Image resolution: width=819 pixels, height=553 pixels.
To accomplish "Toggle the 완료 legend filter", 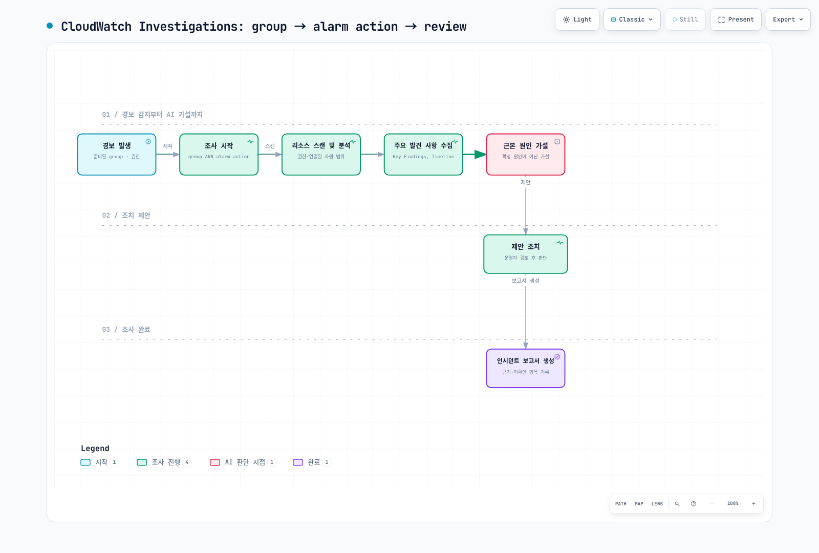I will 312,462.
